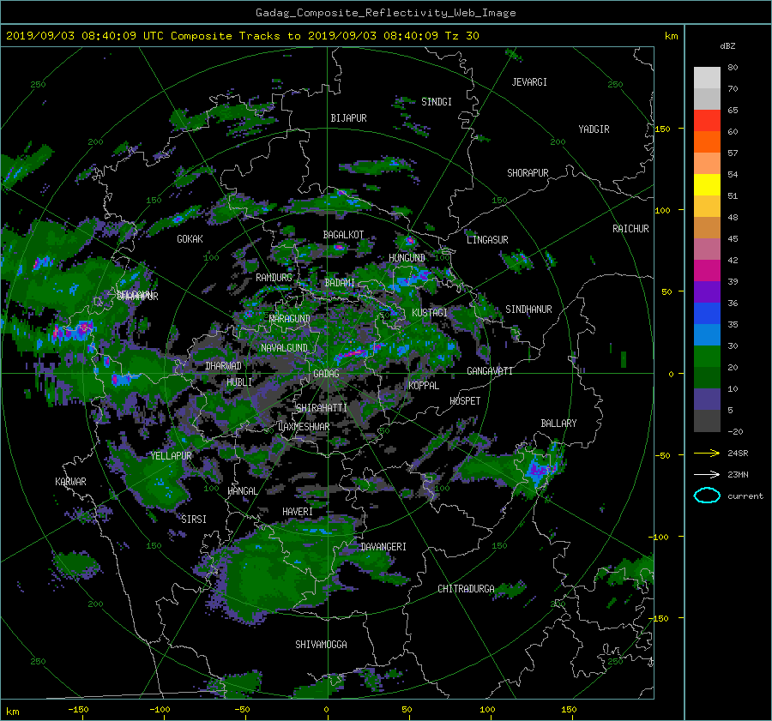Click the HOSPET city label

coord(465,401)
